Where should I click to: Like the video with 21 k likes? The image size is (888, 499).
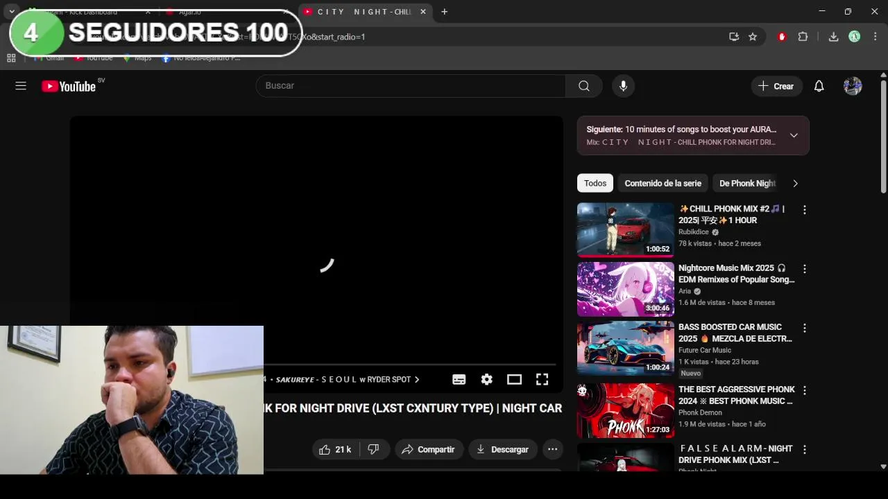click(335, 449)
